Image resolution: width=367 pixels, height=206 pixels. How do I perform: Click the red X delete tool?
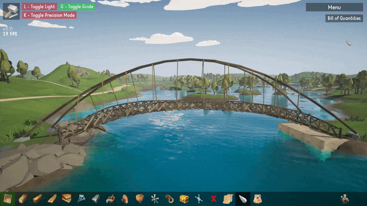[213, 199]
